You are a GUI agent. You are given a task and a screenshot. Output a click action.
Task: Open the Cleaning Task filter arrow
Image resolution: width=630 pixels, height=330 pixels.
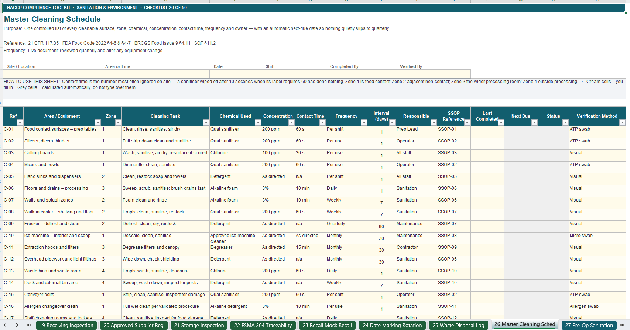point(206,123)
